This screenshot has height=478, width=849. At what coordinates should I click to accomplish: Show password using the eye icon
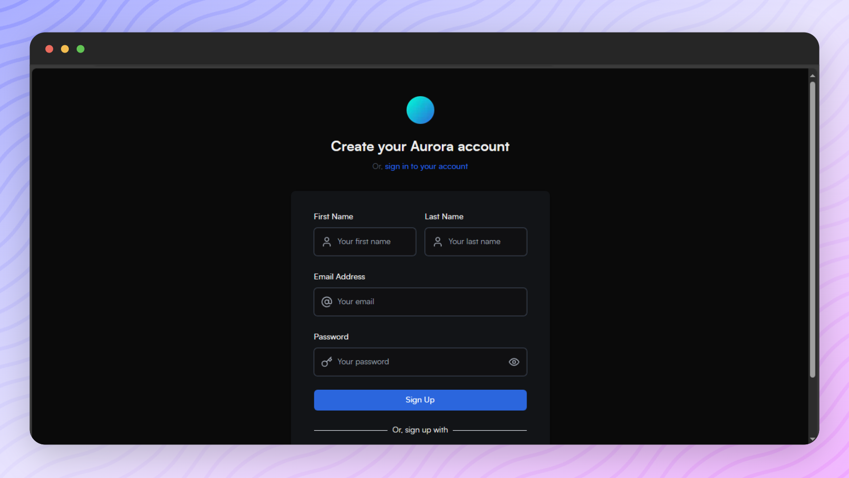click(514, 362)
